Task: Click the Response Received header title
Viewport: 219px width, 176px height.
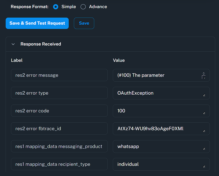Action: (41, 44)
